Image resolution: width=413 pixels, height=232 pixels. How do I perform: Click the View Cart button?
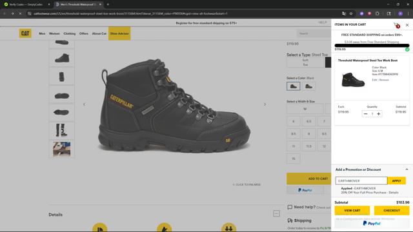(352, 211)
